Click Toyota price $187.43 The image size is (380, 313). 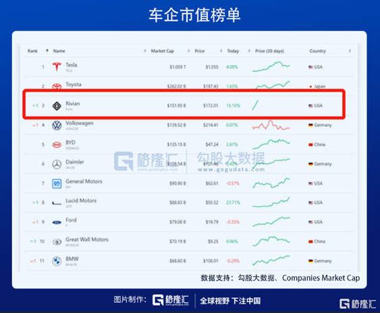tap(211, 87)
